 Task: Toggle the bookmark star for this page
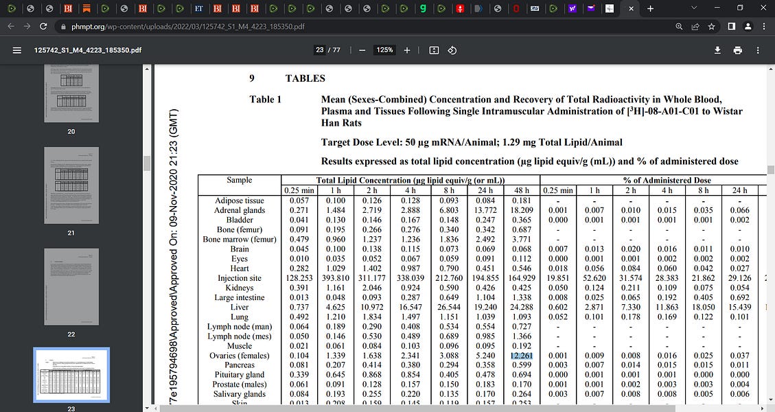click(710, 26)
